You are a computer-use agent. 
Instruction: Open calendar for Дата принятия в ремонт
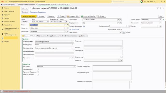coord(66,21)
